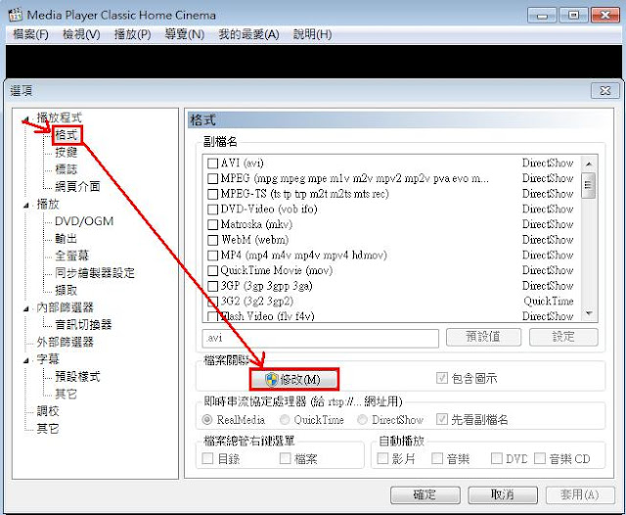Screen dimensions: 626x515
Task: Check the Matroska (mkv) checkbox
Action: coord(213,224)
